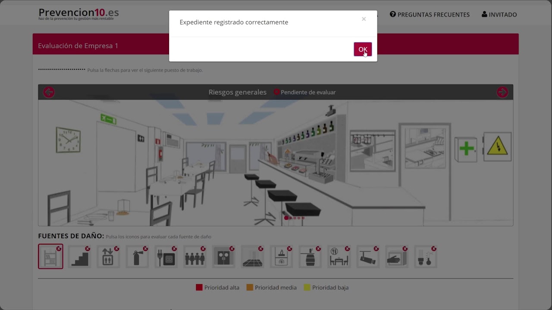
Task: Click the green emergency exit sign
Action: 108,119
